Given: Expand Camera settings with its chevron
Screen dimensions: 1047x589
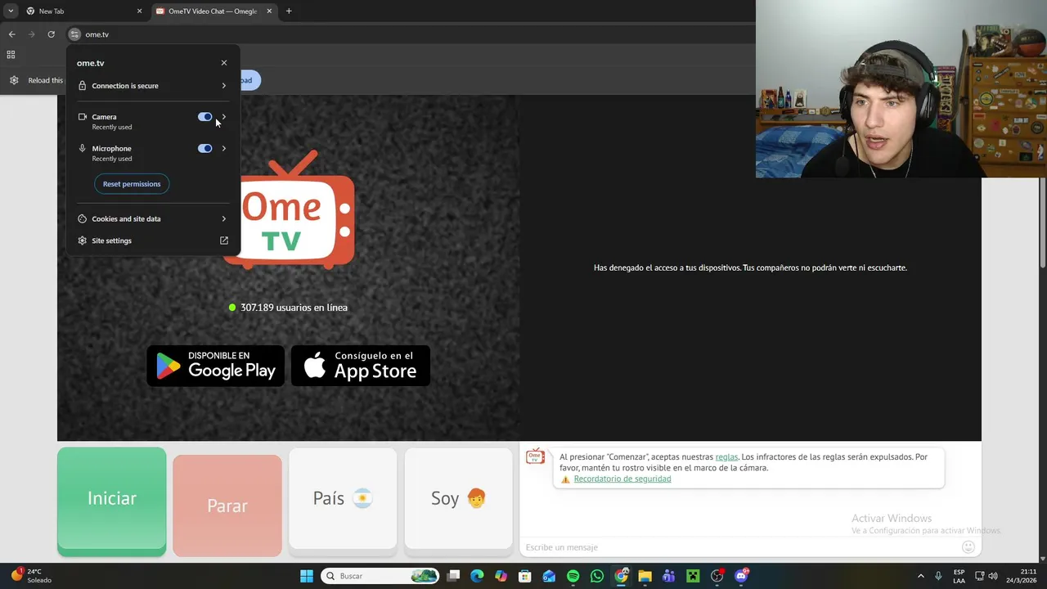Looking at the screenshot, I should pos(224,117).
